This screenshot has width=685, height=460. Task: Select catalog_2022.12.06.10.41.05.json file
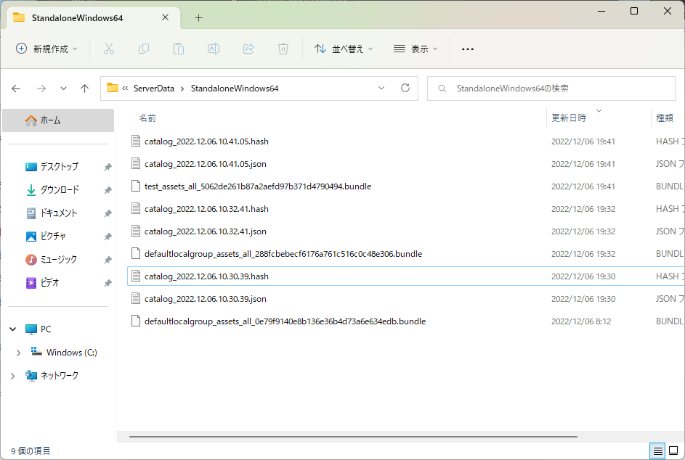coord(406,164)
